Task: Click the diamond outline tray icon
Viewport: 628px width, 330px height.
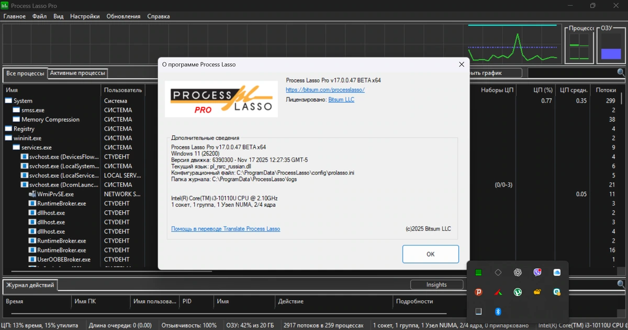Action: coord(498,272)
